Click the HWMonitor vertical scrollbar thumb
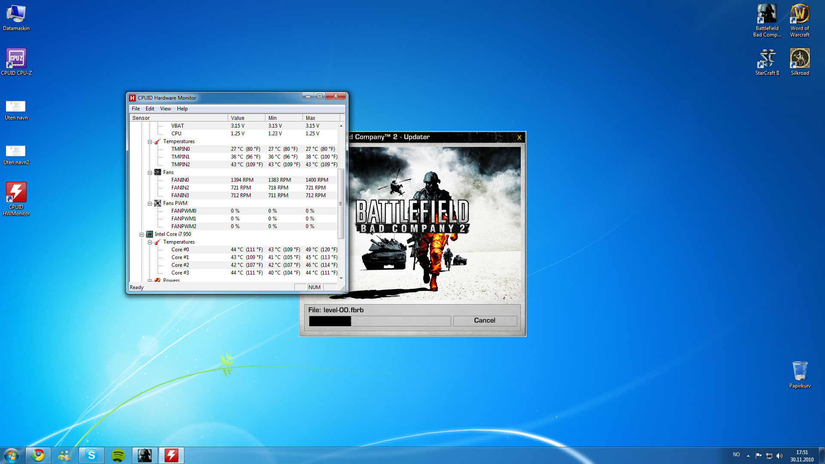825x464 pixels. 341,204
